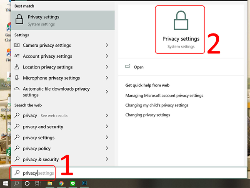Open File Explorer from the taskbar
The width and height of the screenshot is (250, 188).
[x=50, y=183]
